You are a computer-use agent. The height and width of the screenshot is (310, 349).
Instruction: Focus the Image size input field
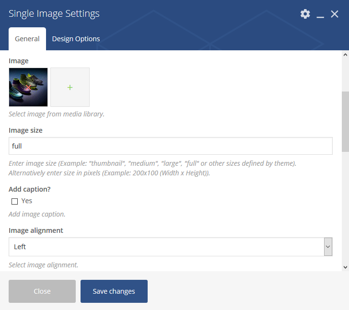tap(171, 146)
